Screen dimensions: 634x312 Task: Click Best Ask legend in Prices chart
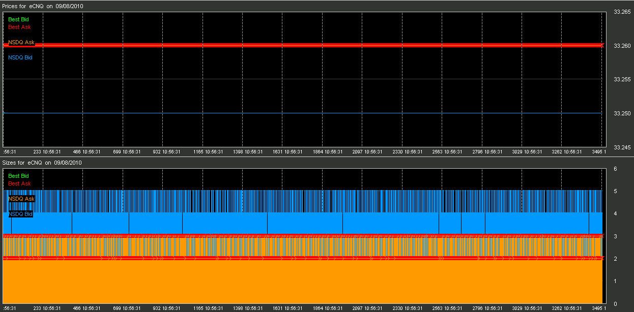[19, 27]
